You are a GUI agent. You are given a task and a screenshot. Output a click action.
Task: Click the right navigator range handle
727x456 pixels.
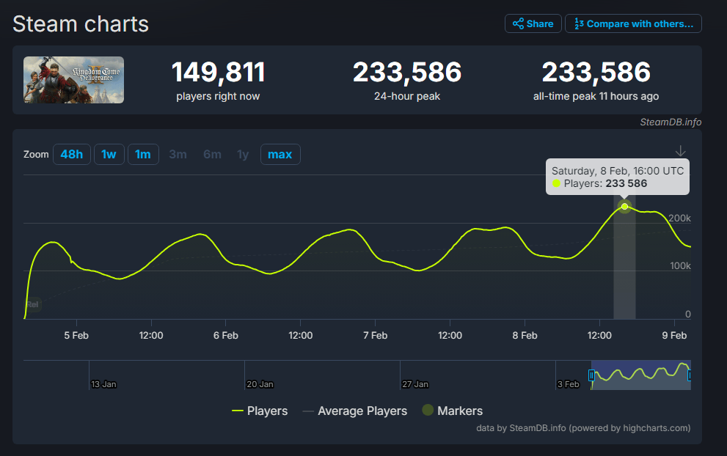(x=689, y=375)
